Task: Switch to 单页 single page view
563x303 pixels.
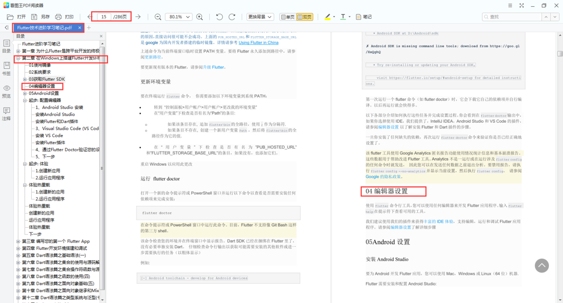Action: pyautogui.click(x=287, y=17)
